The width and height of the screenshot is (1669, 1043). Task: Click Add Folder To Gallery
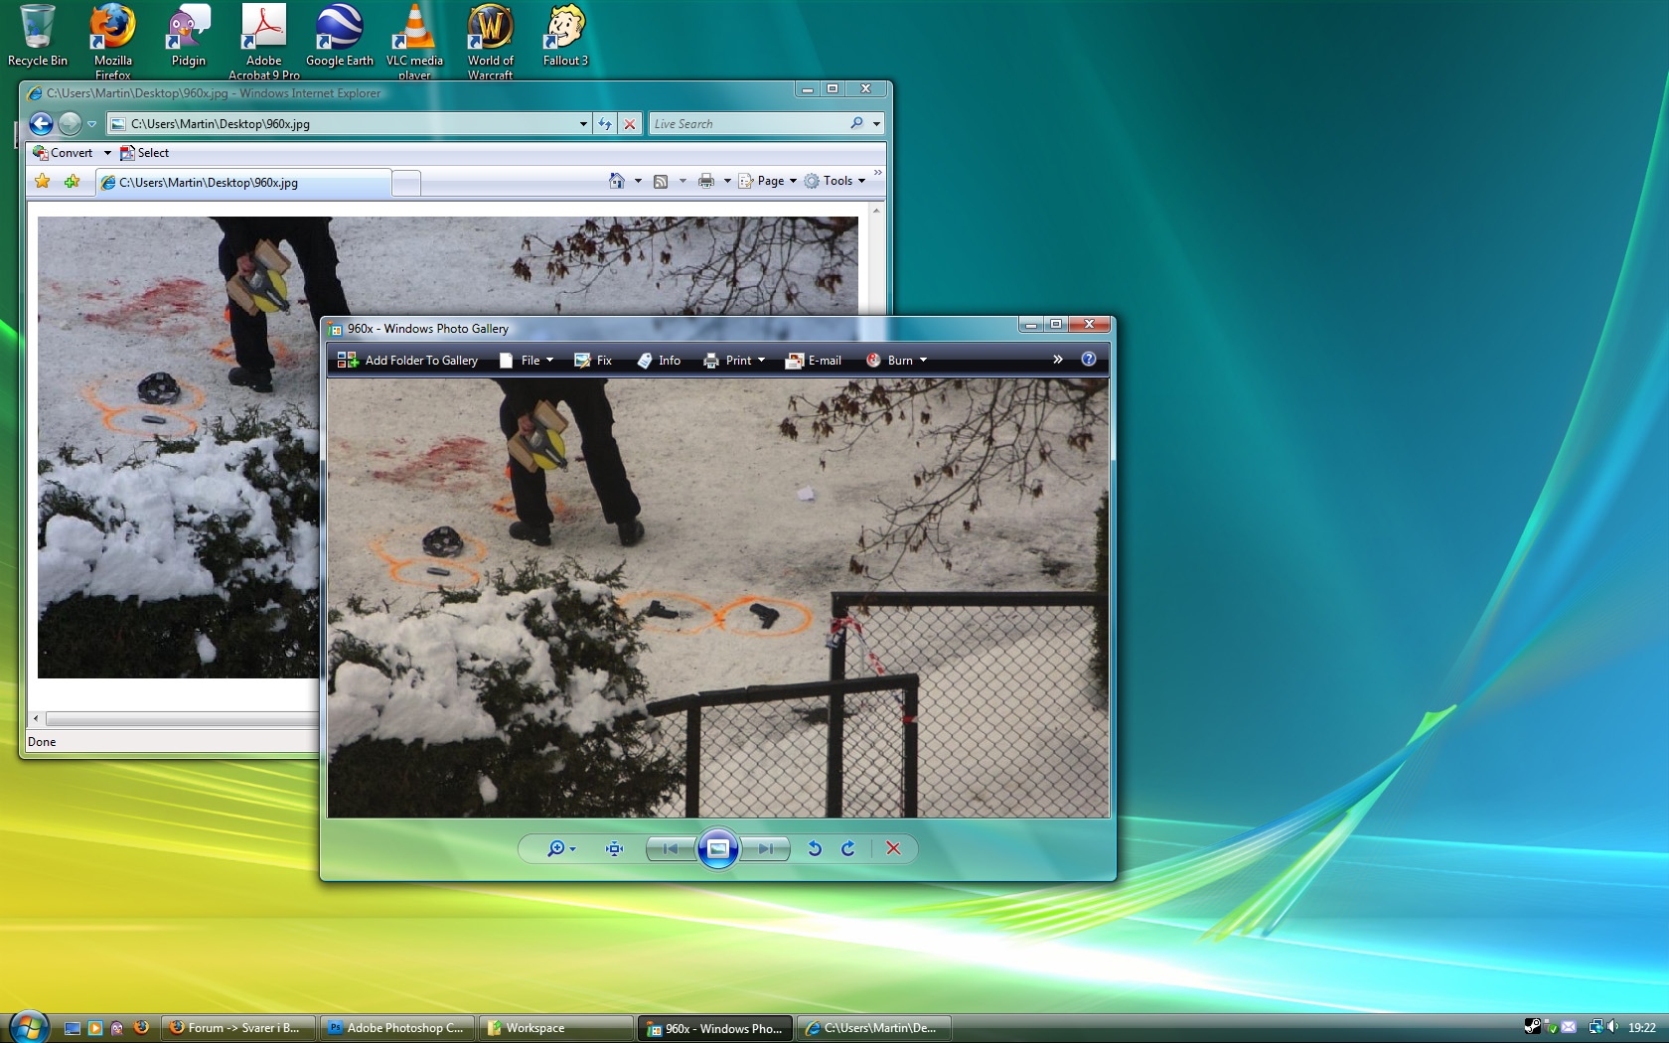[x=408, y=360]
